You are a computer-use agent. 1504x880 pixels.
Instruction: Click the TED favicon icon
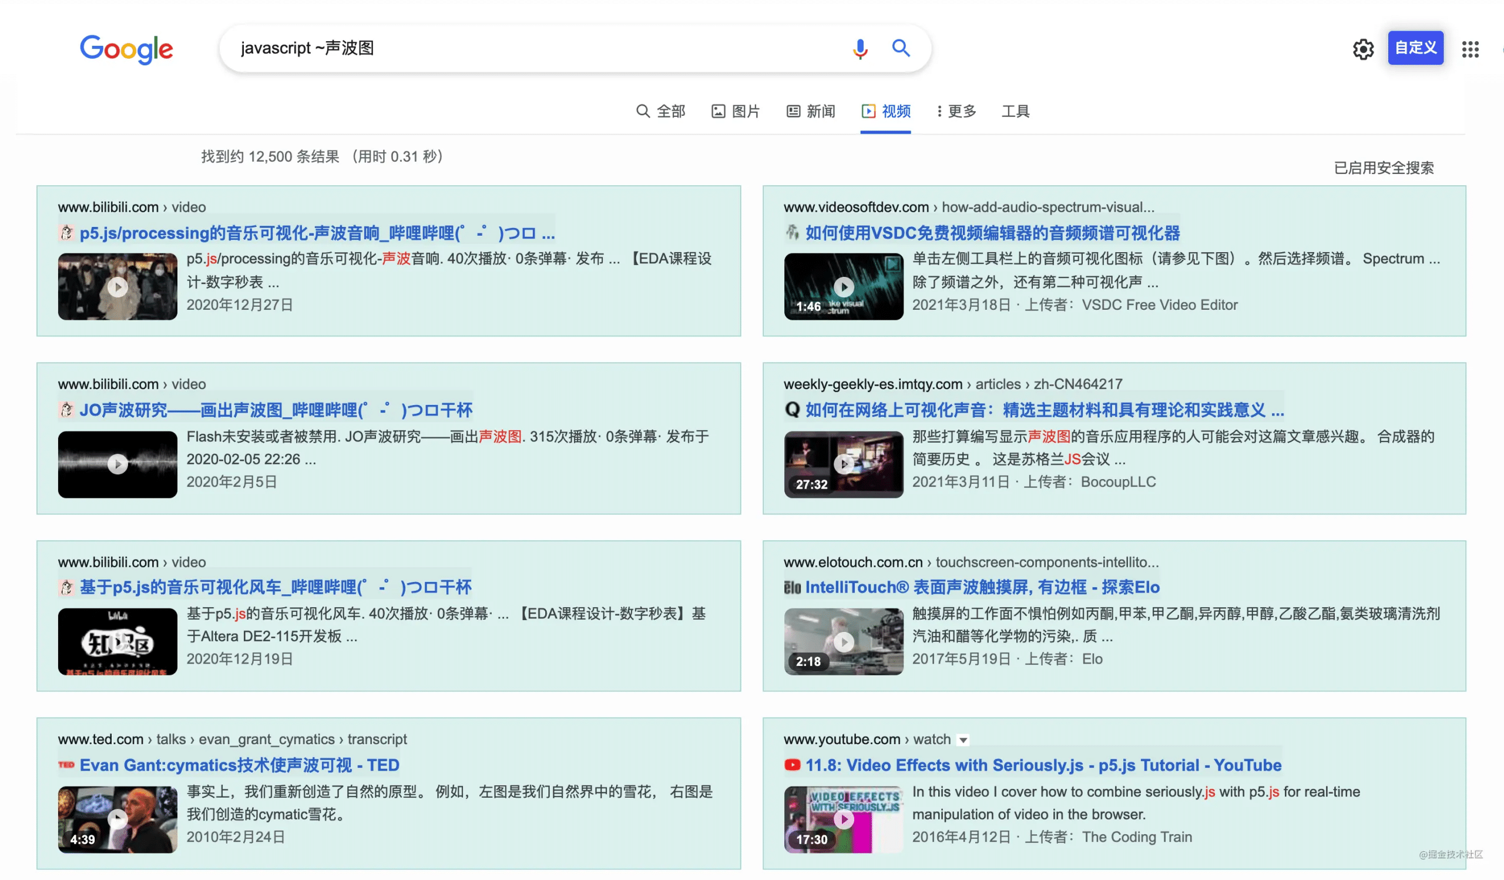pyautogui.click(x=66, y=765)
